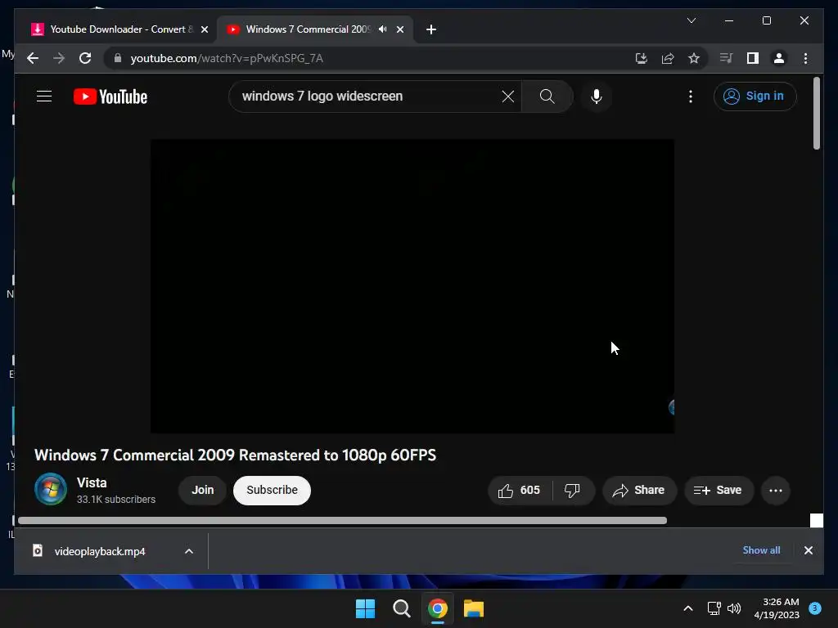Open downloaded videoplayback.mp4 file
The width and height of the screenshot is (838, 628).
coord(99,551)
